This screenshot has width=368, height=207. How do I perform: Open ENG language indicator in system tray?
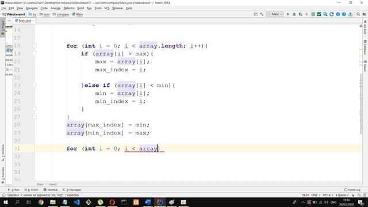(x=333, y=202)
